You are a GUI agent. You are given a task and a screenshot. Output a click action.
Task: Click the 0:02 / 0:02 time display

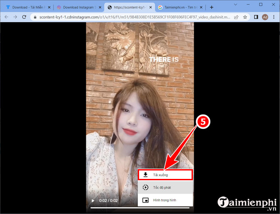(x=108, y=201)
